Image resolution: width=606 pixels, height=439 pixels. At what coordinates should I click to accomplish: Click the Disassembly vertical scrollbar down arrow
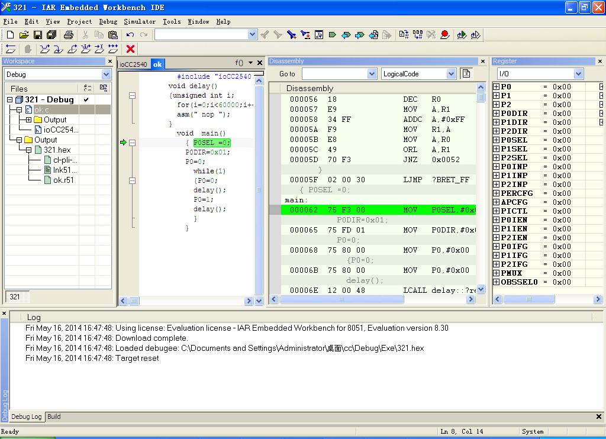(481, 289)
